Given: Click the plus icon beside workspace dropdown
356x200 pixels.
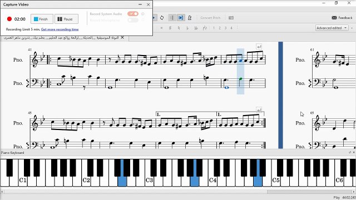Looking at the screenshot, I should click(x=352, y=28).
